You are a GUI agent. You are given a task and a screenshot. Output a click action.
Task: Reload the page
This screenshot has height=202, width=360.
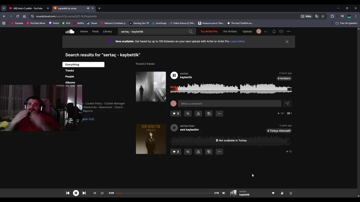coord(17,16)
